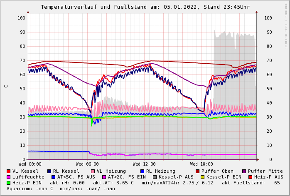This screenshot has width=290, height=196.
Task: Click the dark blue RL Kessel legend swatch
Action: click(x=49, y=171)
